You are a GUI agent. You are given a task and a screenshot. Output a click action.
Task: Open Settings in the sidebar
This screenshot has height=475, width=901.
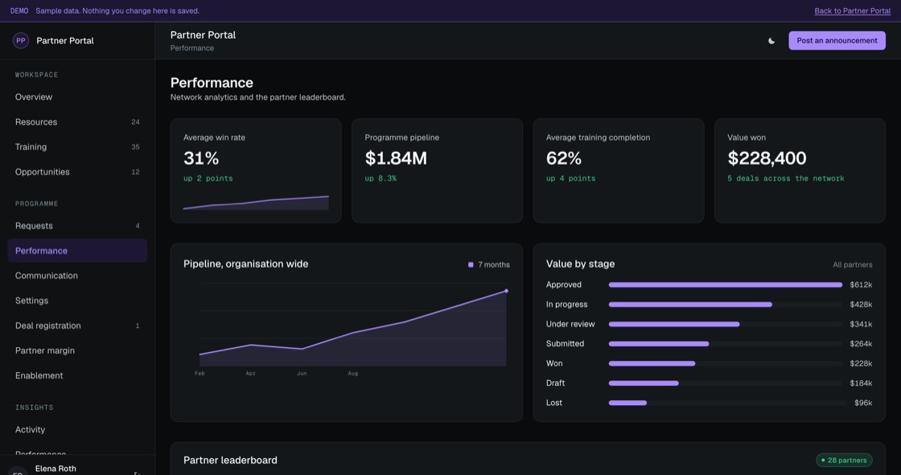(x=77, y=301)
